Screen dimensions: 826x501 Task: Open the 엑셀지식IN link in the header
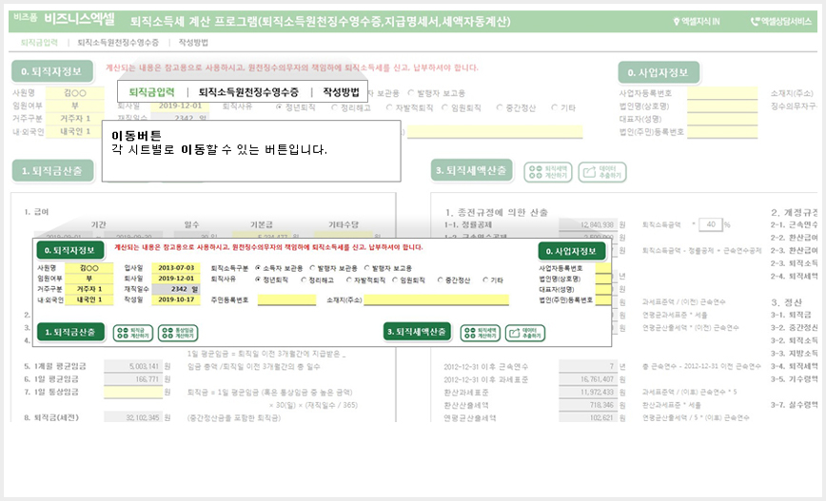coord(697,22)
